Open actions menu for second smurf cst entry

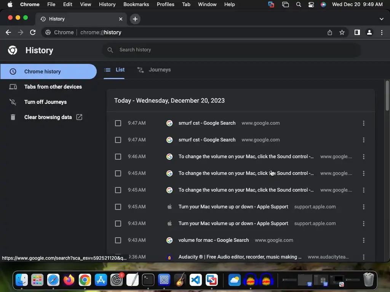(364, 140)
